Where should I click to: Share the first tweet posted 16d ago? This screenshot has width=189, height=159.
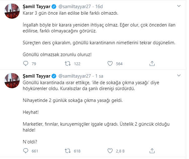(x=152, y=64)
